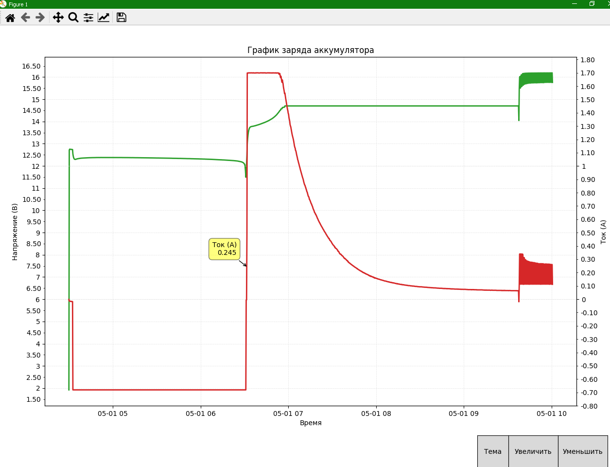Click the Home reset view icon
The image size is (610, 467).
[x=10, y=18]
